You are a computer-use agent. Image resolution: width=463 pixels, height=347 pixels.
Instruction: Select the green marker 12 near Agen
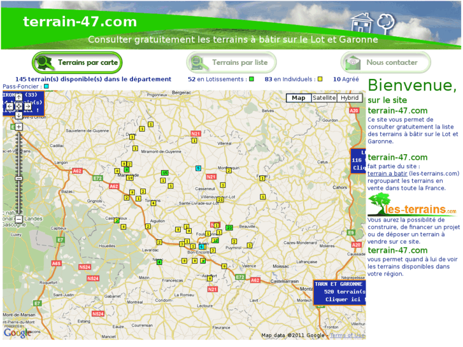coord(215,241)
